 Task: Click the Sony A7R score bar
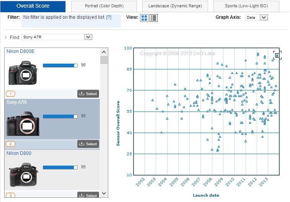pos(60,116)
